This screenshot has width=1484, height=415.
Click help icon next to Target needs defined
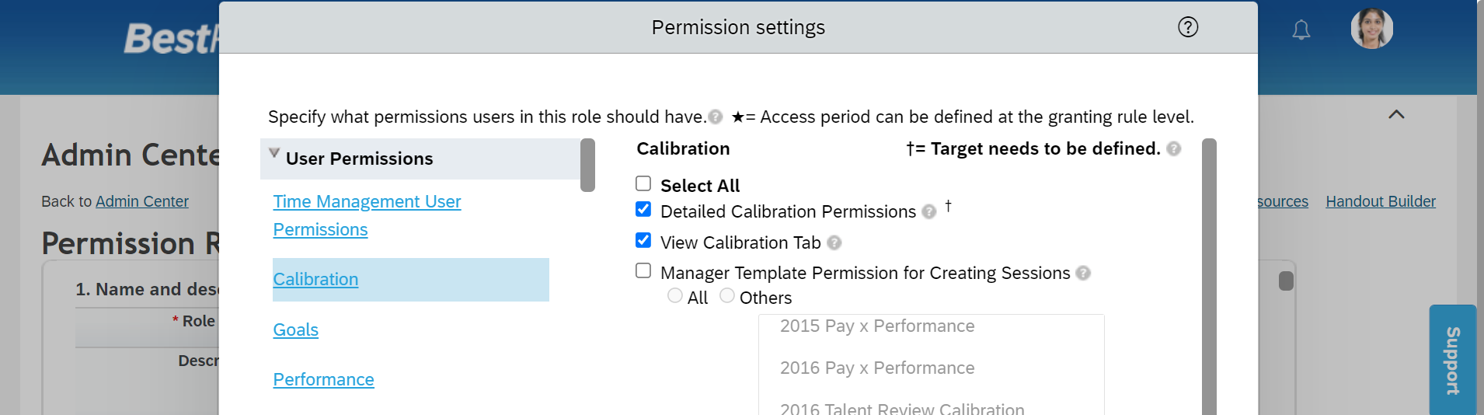(1173, 149)
